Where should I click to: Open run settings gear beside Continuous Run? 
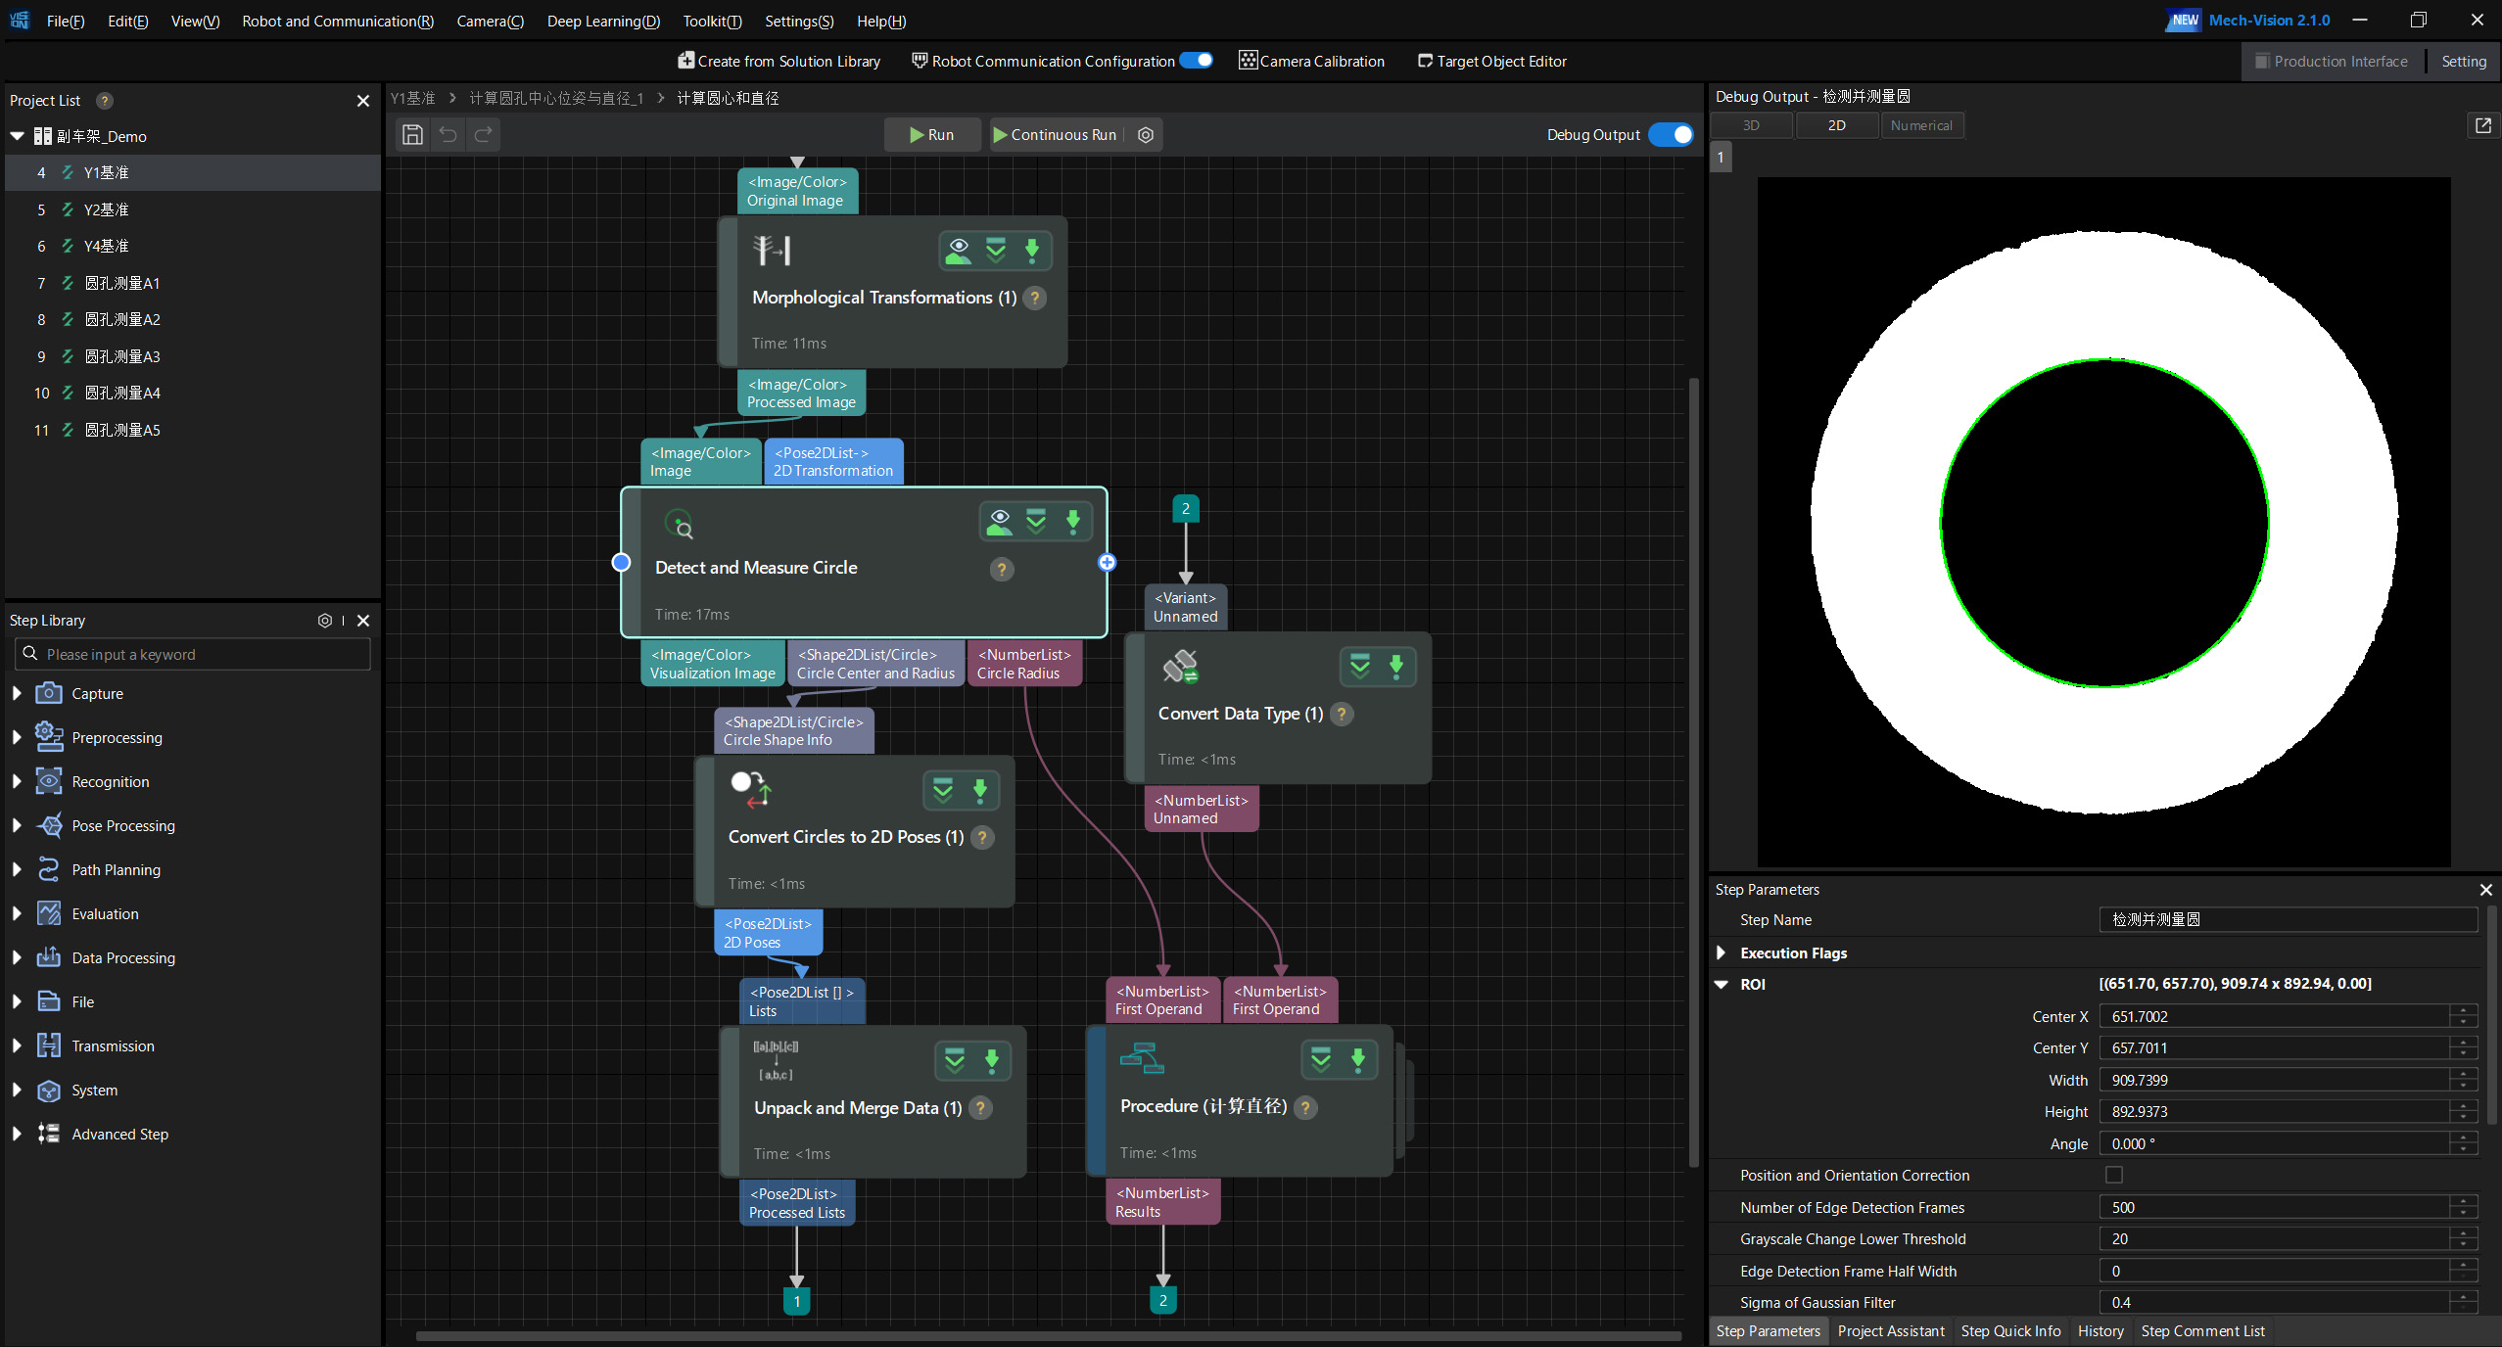pyautogui.click(x=1146, y=135)
